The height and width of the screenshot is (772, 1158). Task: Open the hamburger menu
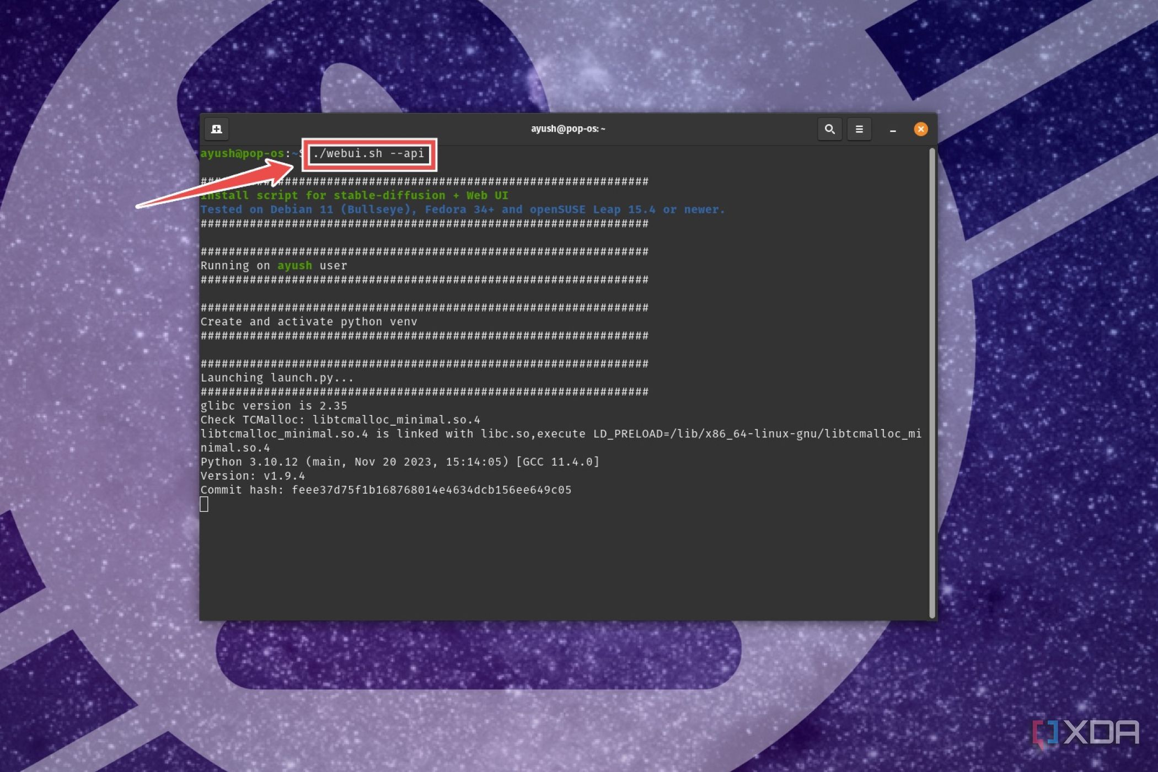pos(859,129)
